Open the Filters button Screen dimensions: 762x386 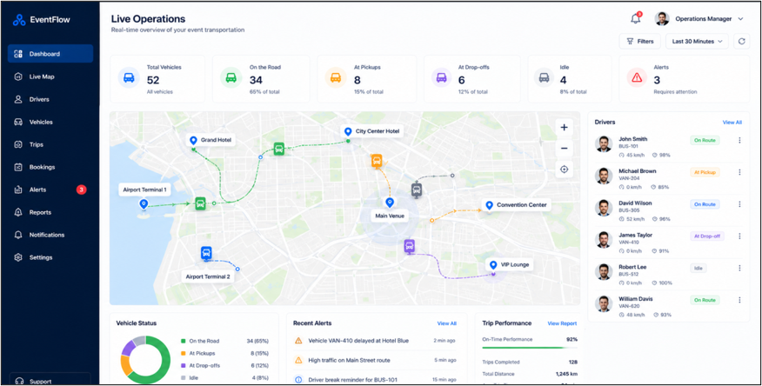pos(639,41)
